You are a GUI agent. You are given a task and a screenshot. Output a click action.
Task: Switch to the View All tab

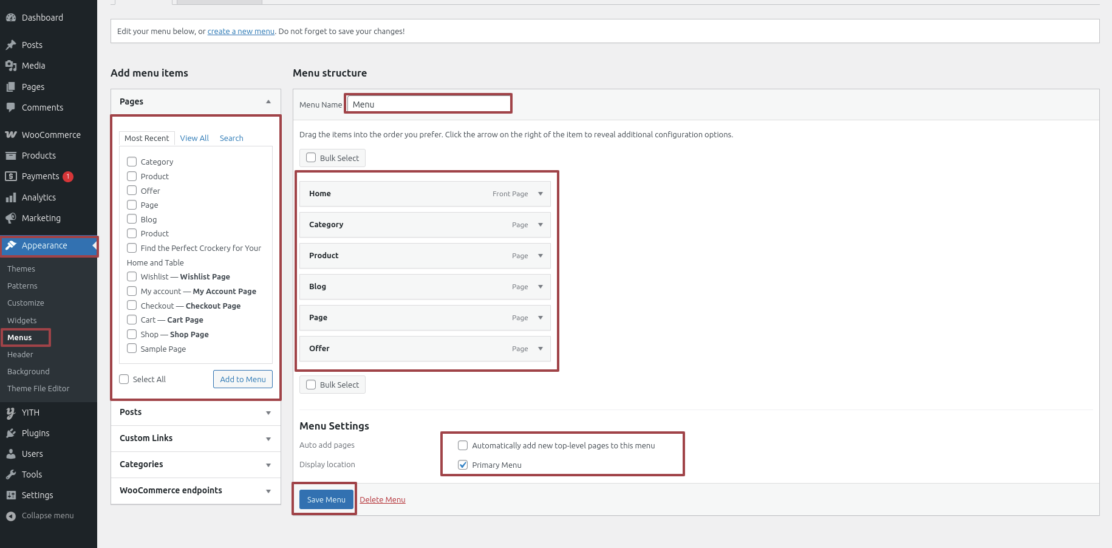click(194, 139)
